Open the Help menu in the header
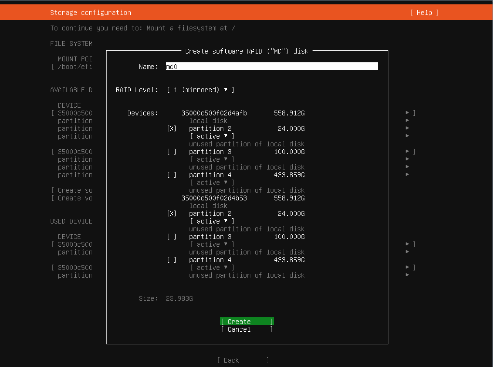Viewport: 493px width, 367px height. [x=424, y=13]
